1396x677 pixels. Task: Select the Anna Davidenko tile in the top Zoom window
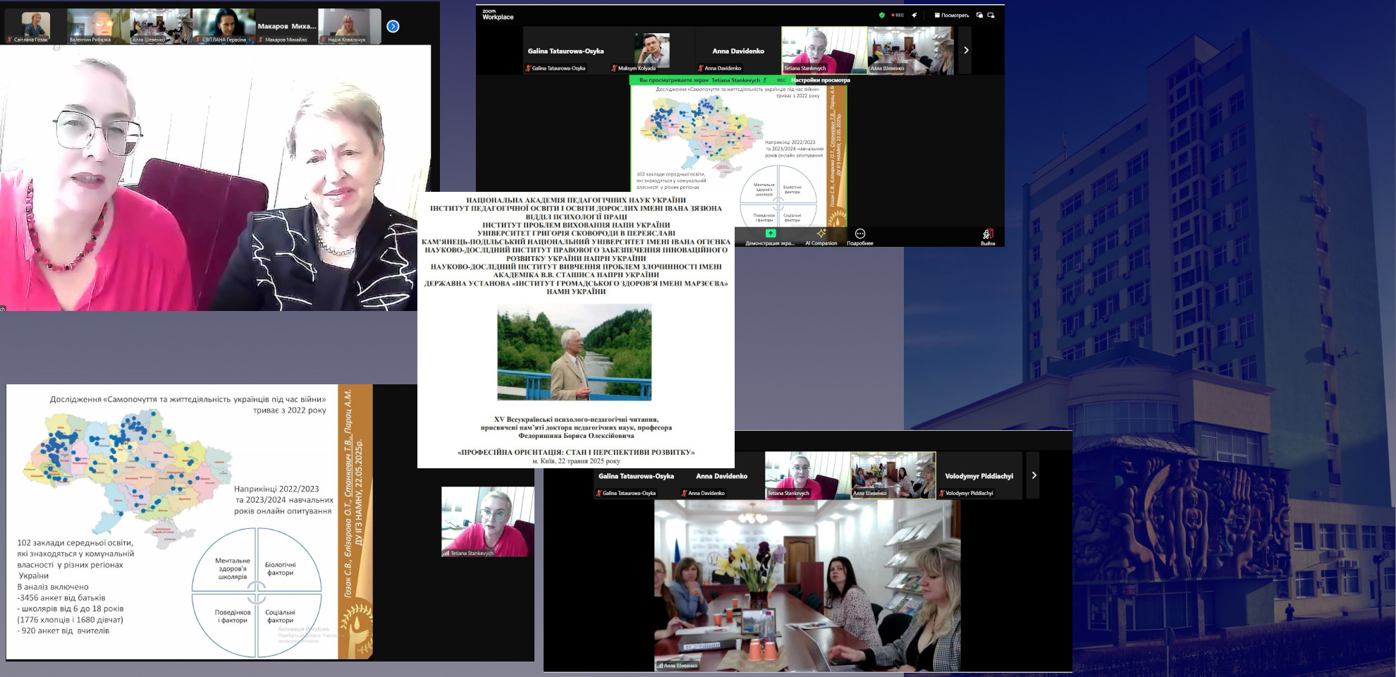737,51
